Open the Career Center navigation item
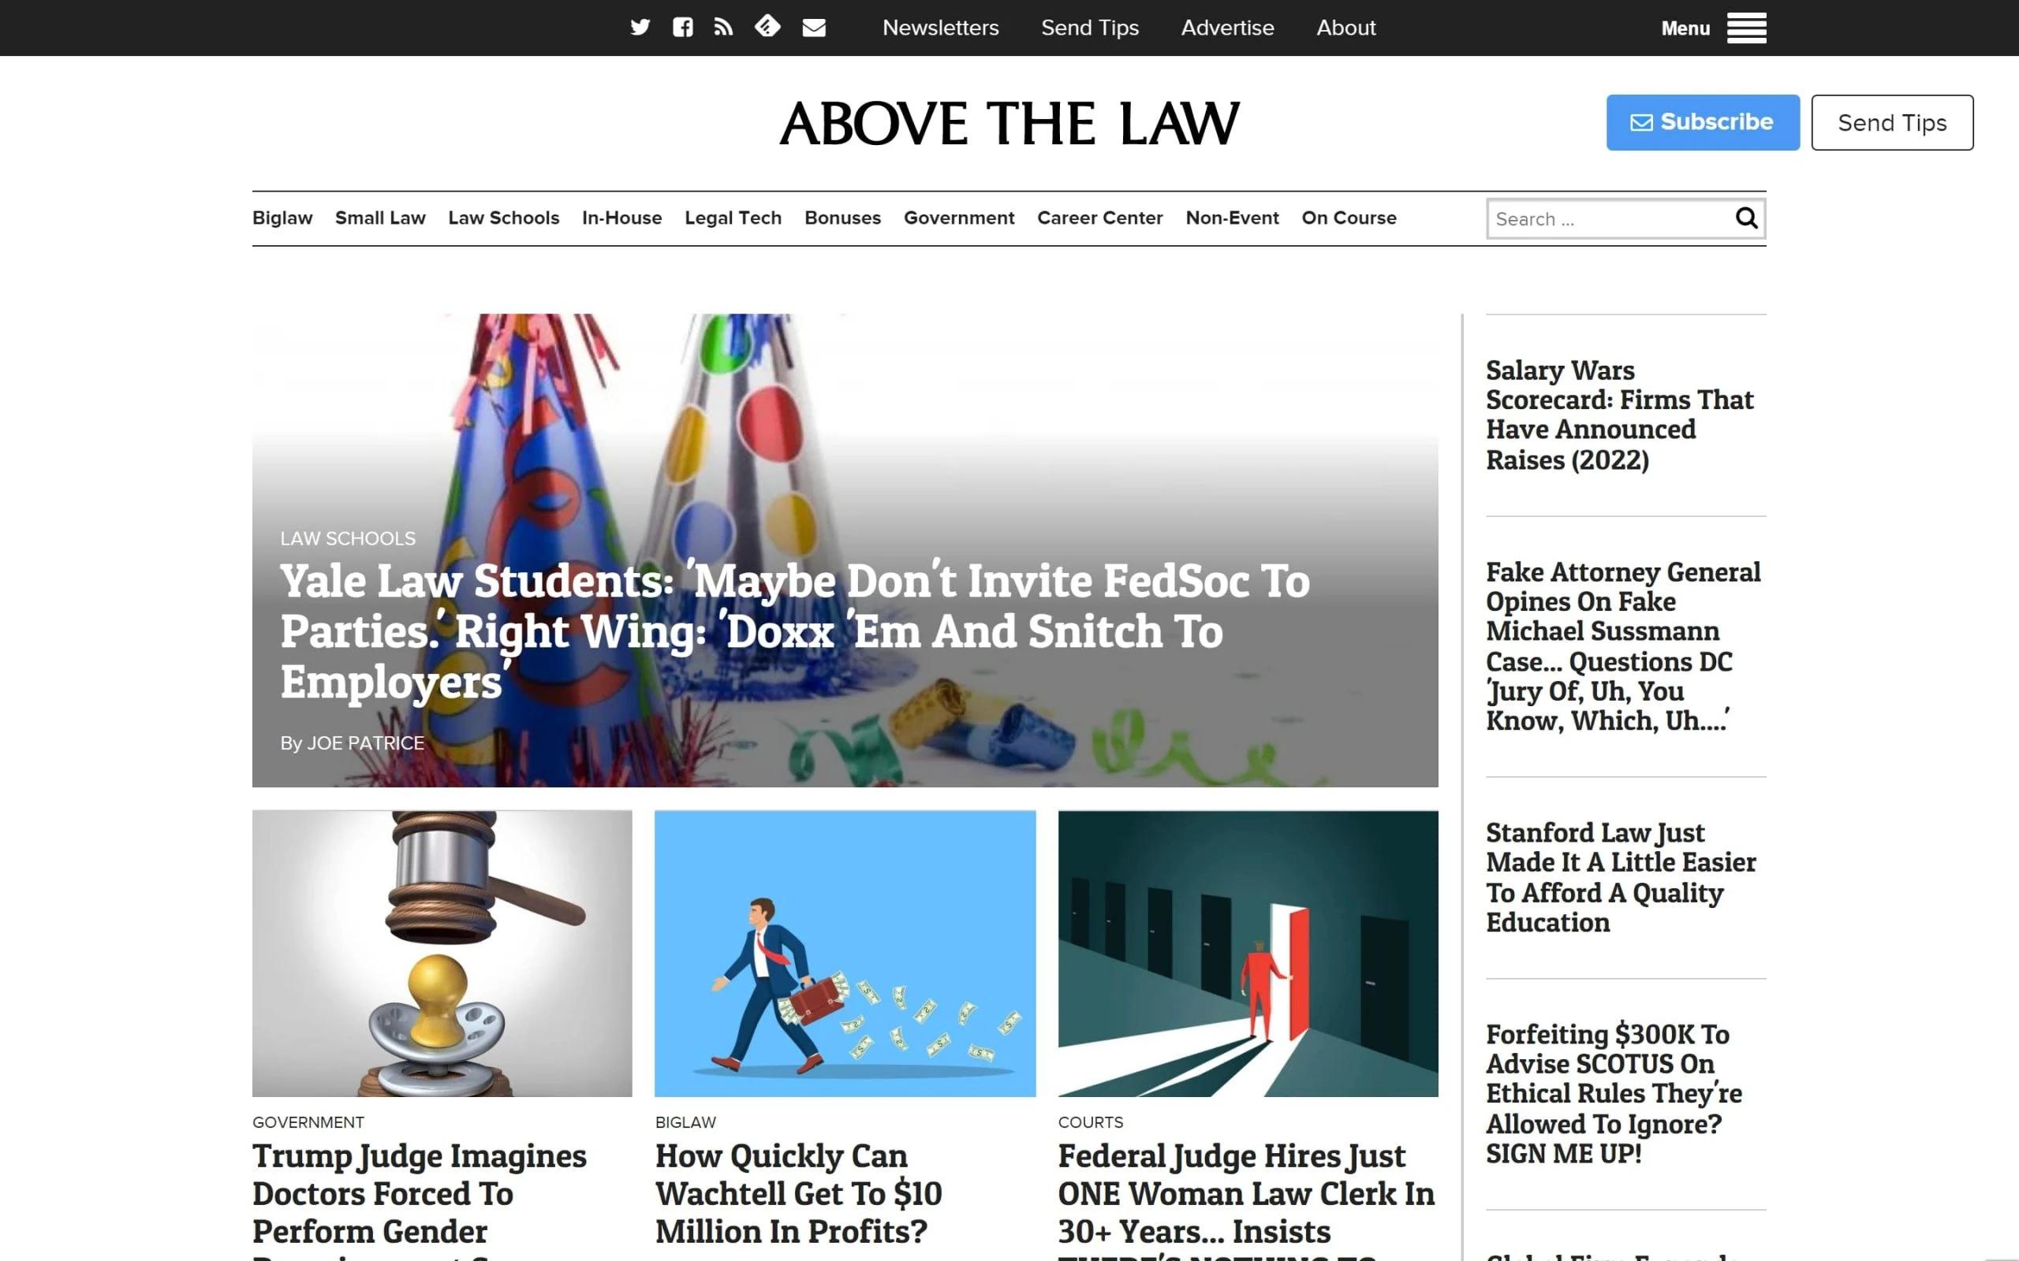The width and height of the screenshot is (2019, 1261). (x=1099, y=218)
